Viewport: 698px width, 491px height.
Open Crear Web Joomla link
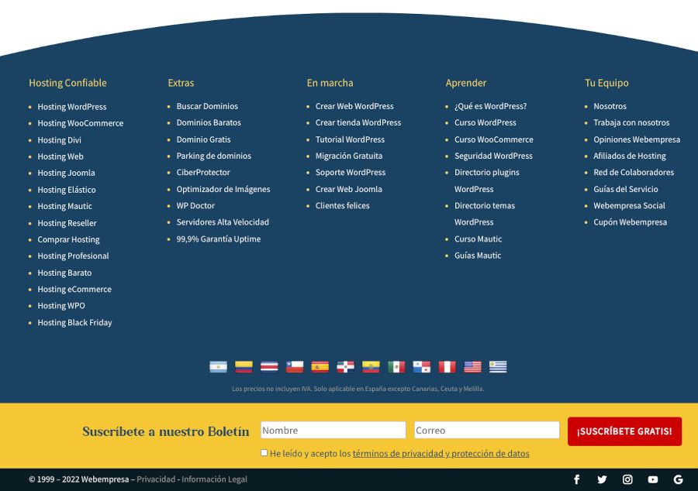coord(349,189)
